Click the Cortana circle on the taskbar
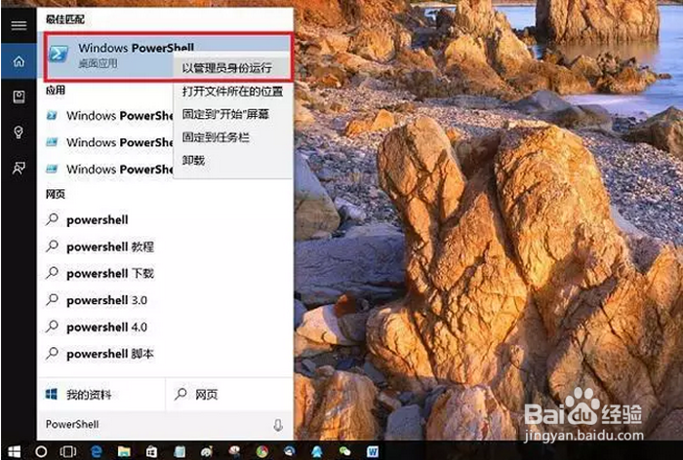Image resolution: width=683 pixels, height=460 pixels. click(41, 452)
